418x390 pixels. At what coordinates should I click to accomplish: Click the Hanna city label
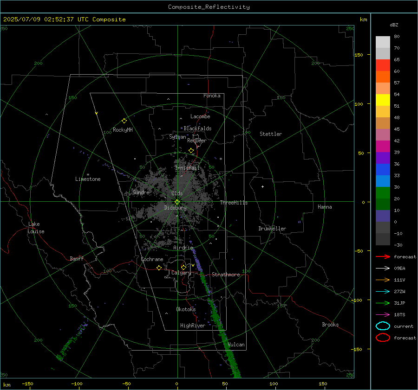[325, 207]
